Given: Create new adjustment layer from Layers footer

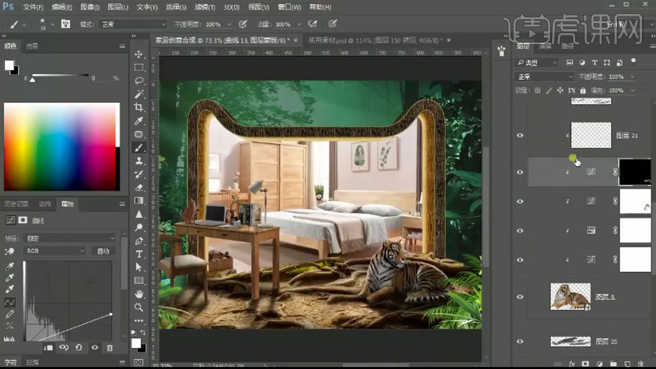Looking at the screenshot, I should (x=599, y=364).
